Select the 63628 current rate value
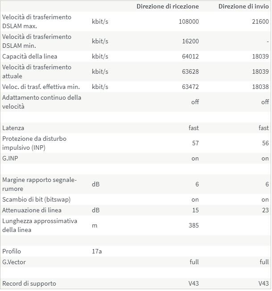Image resolution: width=272 pixels, height=291 pixels. (x=191, y=72)
